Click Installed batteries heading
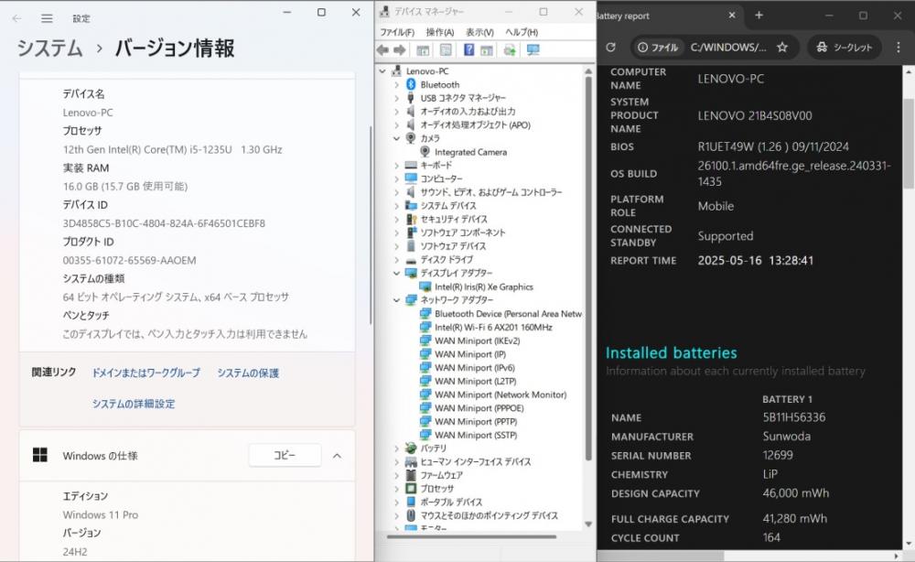This screenshot has width=915, height=562. (671, 352)
